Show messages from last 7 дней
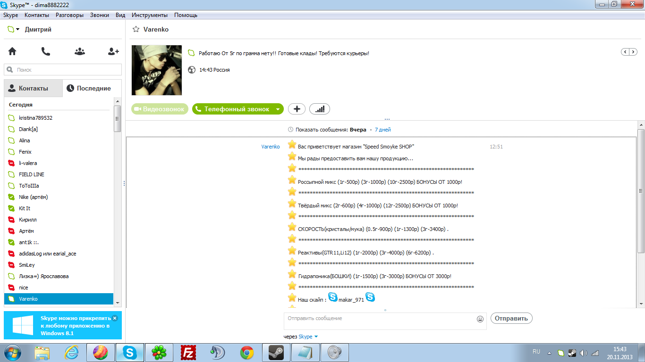This screenshot has width=645, height=362. pos(382,130)
